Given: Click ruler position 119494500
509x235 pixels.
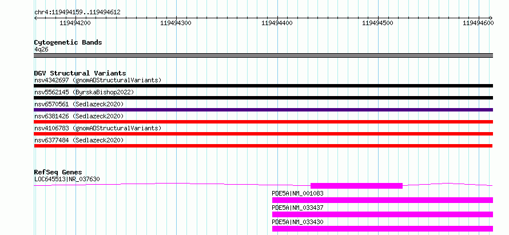Looking at the screenshot, I should (377, 23).
